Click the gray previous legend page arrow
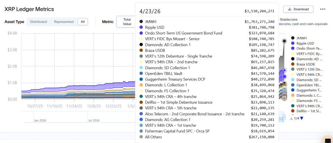 [x=291, y=118]
